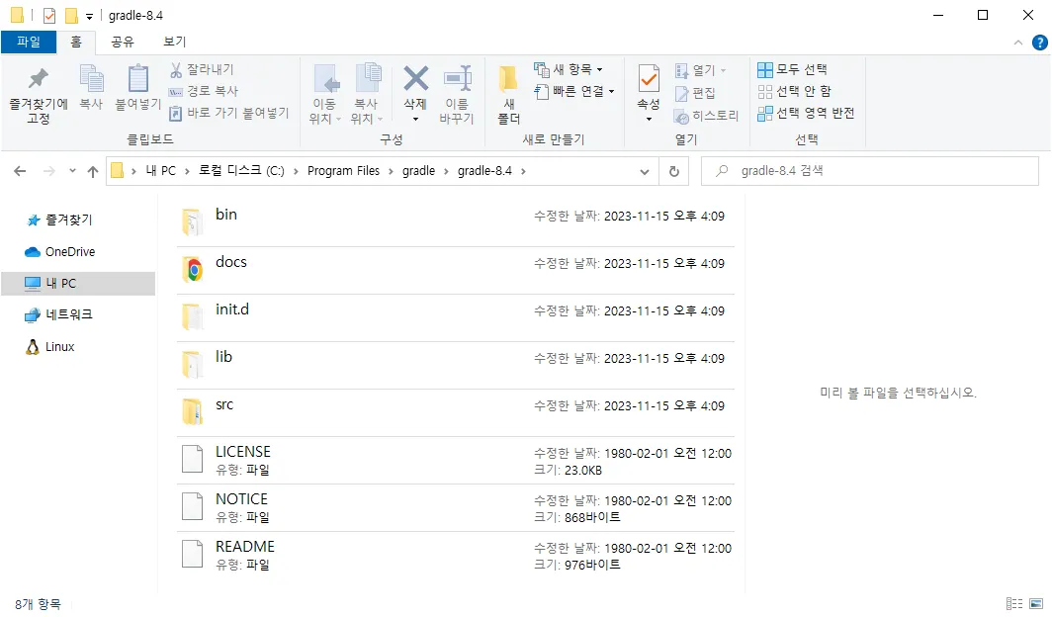Click the Copy (복사) ribbon icon

pyautogui.click(x=91, y=78)
